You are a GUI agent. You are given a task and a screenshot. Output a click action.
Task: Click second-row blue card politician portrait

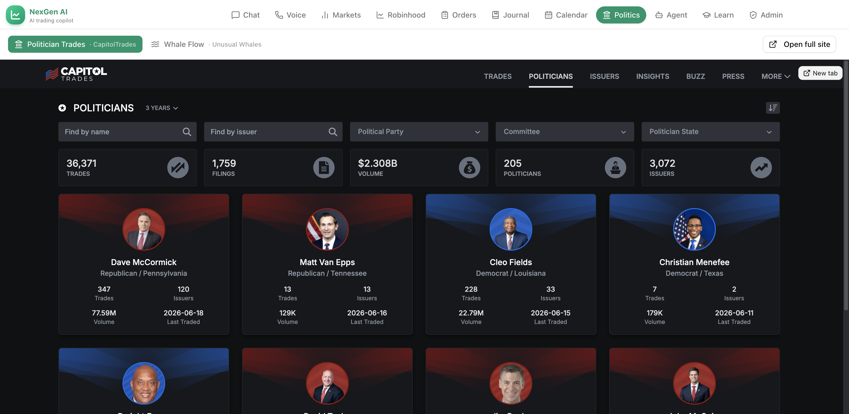point(144,383)
